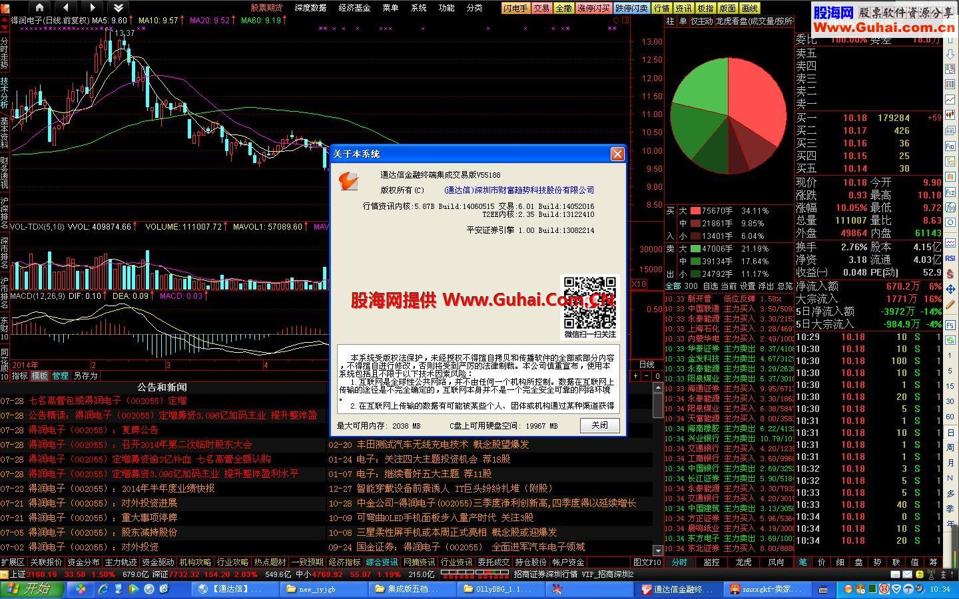Open the 深度数据 menu

tap(310, 8)
